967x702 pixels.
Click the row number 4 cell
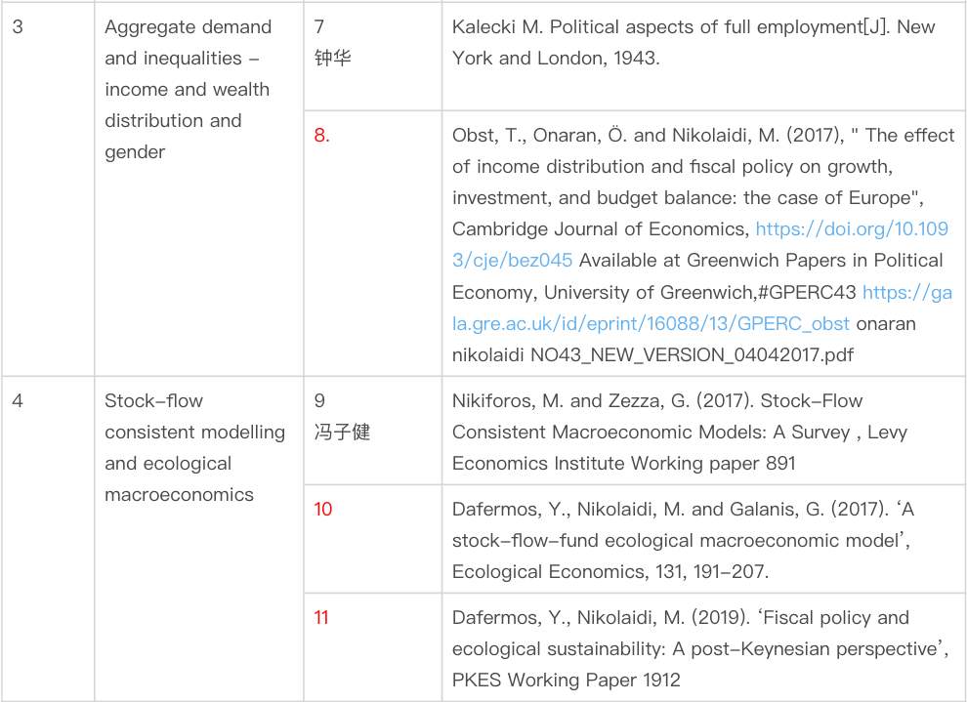pyautogui.click(x=19, y=401)
